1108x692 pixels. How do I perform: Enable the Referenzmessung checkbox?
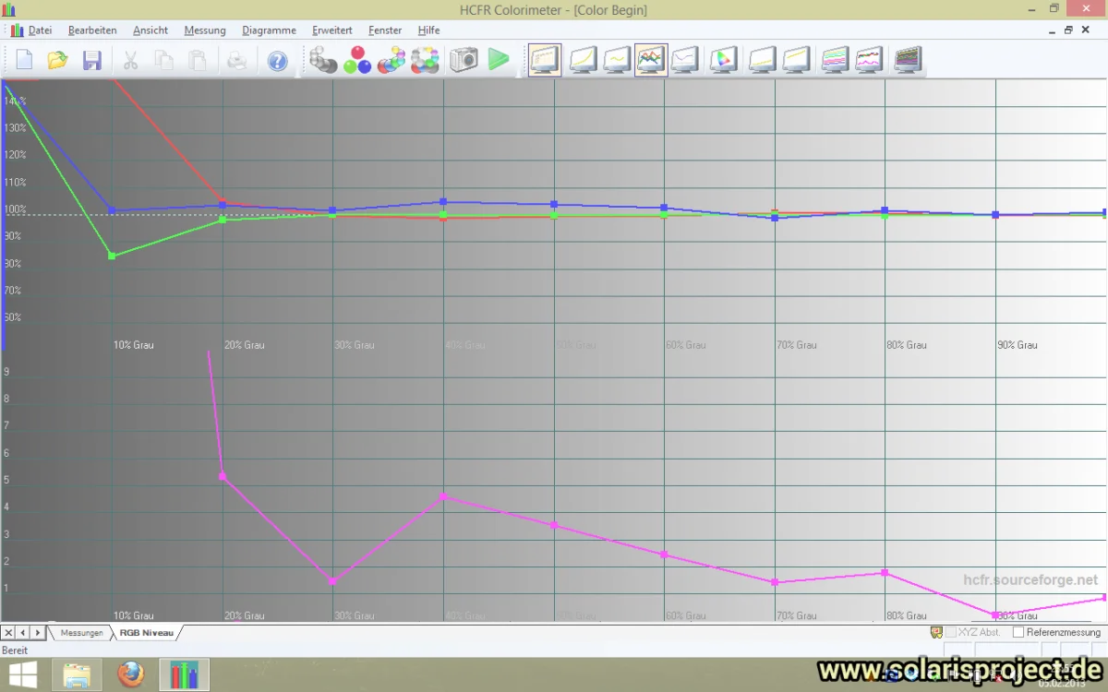[1018, 632]
